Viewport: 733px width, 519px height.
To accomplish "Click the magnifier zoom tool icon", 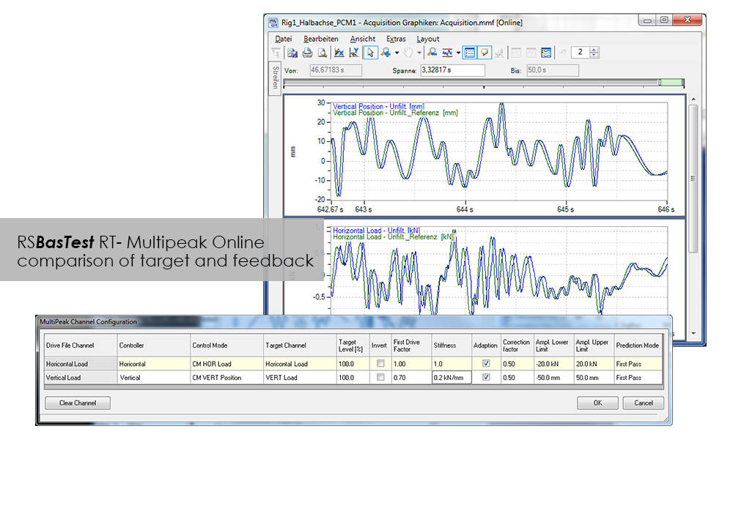I will [x=432, y=53].
